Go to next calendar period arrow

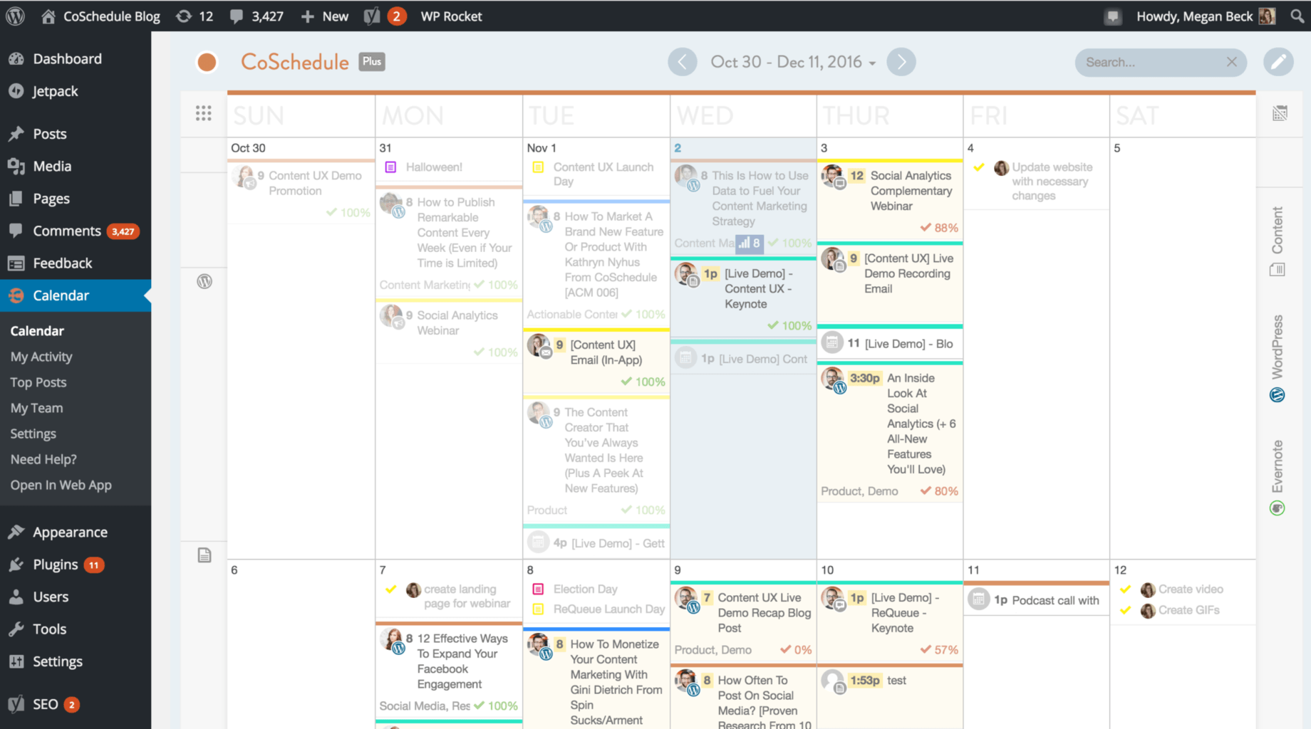[x=901, y=62]
